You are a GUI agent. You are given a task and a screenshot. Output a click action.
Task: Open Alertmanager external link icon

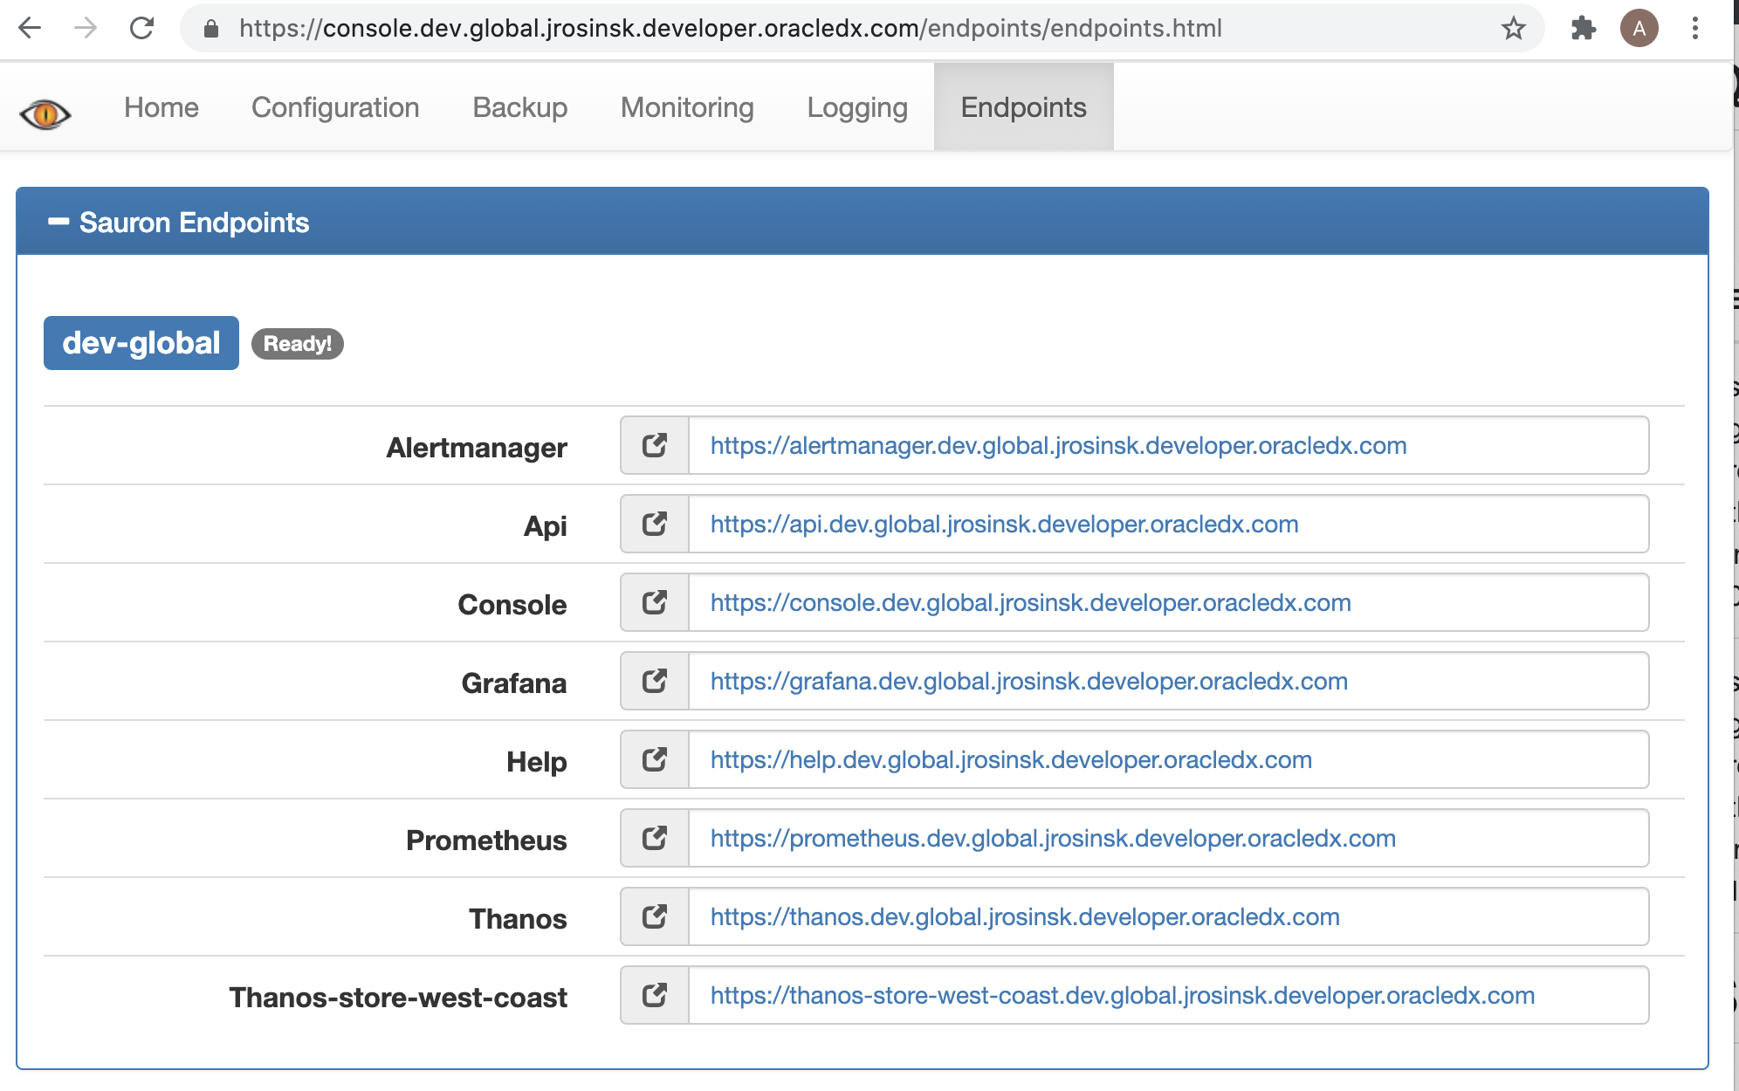(x=655, y=446)
